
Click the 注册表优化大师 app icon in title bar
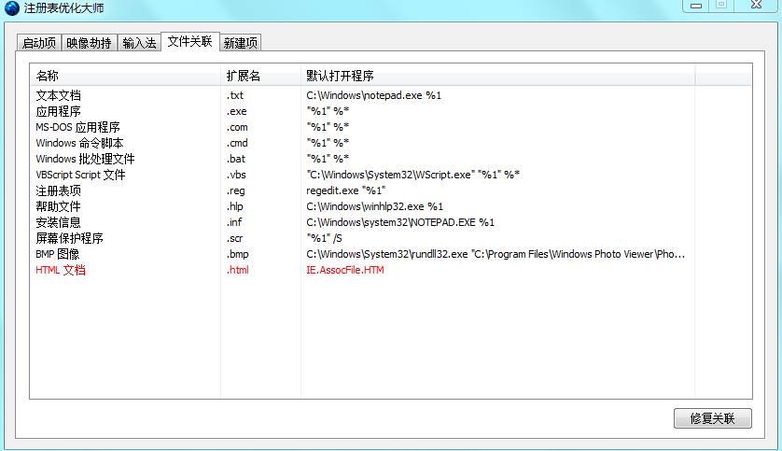12,8
